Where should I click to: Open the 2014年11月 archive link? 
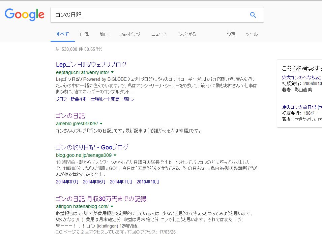pyautogui.click(x=121, y=182)
